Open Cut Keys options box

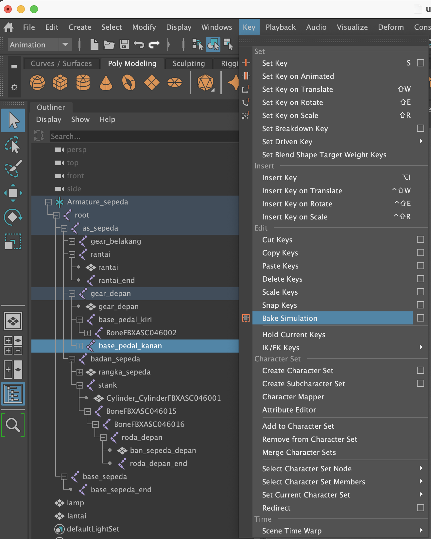click(421, 239)
